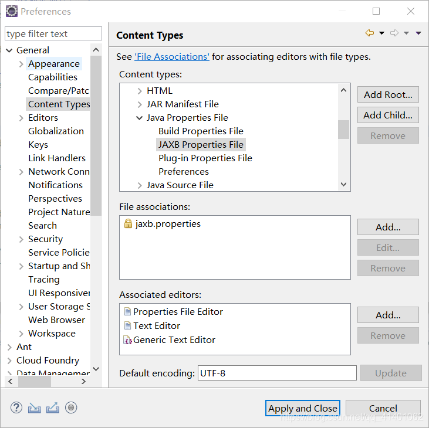The image size is (429, 428).
Task: Open the Keys preference page
Action: 38,145
